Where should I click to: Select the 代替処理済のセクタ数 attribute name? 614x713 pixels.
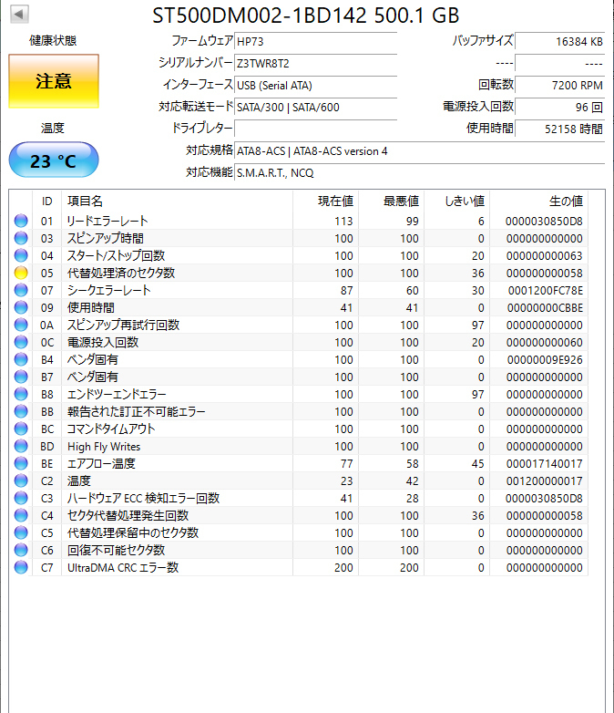(121, 273)
